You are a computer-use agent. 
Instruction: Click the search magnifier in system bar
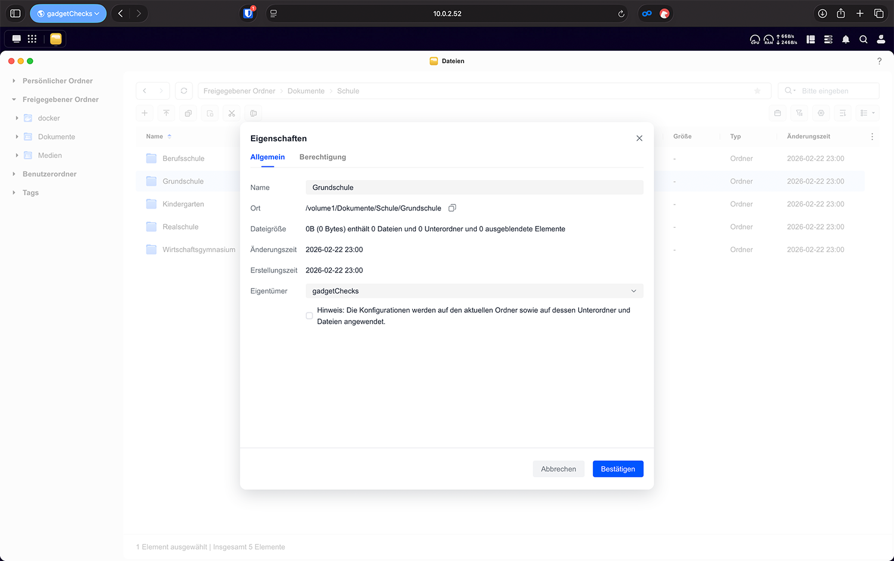tap(863, 39)
